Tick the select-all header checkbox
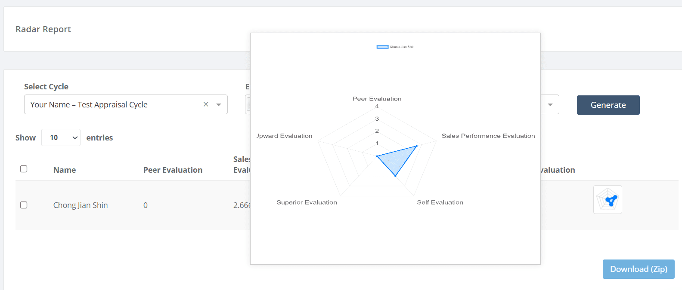The image size is (682, 290). (24, 169)
